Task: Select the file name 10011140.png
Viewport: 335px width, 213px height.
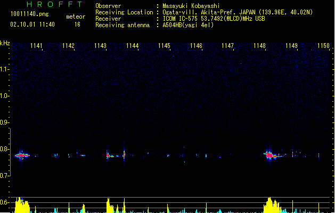Action: tap(30, 14)
